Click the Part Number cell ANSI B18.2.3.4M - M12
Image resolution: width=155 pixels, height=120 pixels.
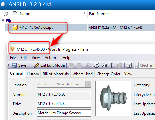pos(121,28)
